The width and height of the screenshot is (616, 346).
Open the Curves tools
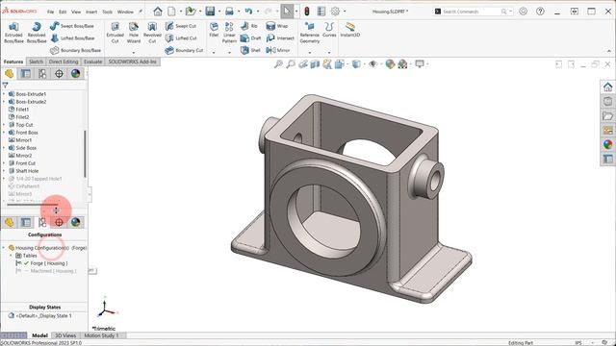pos(329,30)
